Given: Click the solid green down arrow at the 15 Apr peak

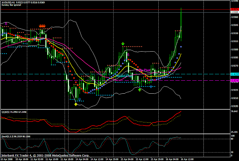Looking at the screenshot, I should (x=123, y=44).
